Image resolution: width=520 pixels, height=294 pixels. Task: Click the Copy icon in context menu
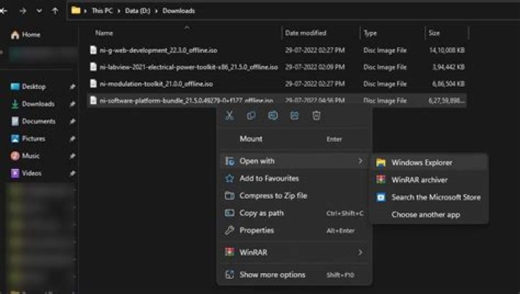251,116
